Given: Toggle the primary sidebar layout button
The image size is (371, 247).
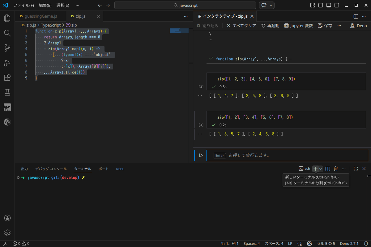Looking at the screenshot, I should tap(321, 5).
